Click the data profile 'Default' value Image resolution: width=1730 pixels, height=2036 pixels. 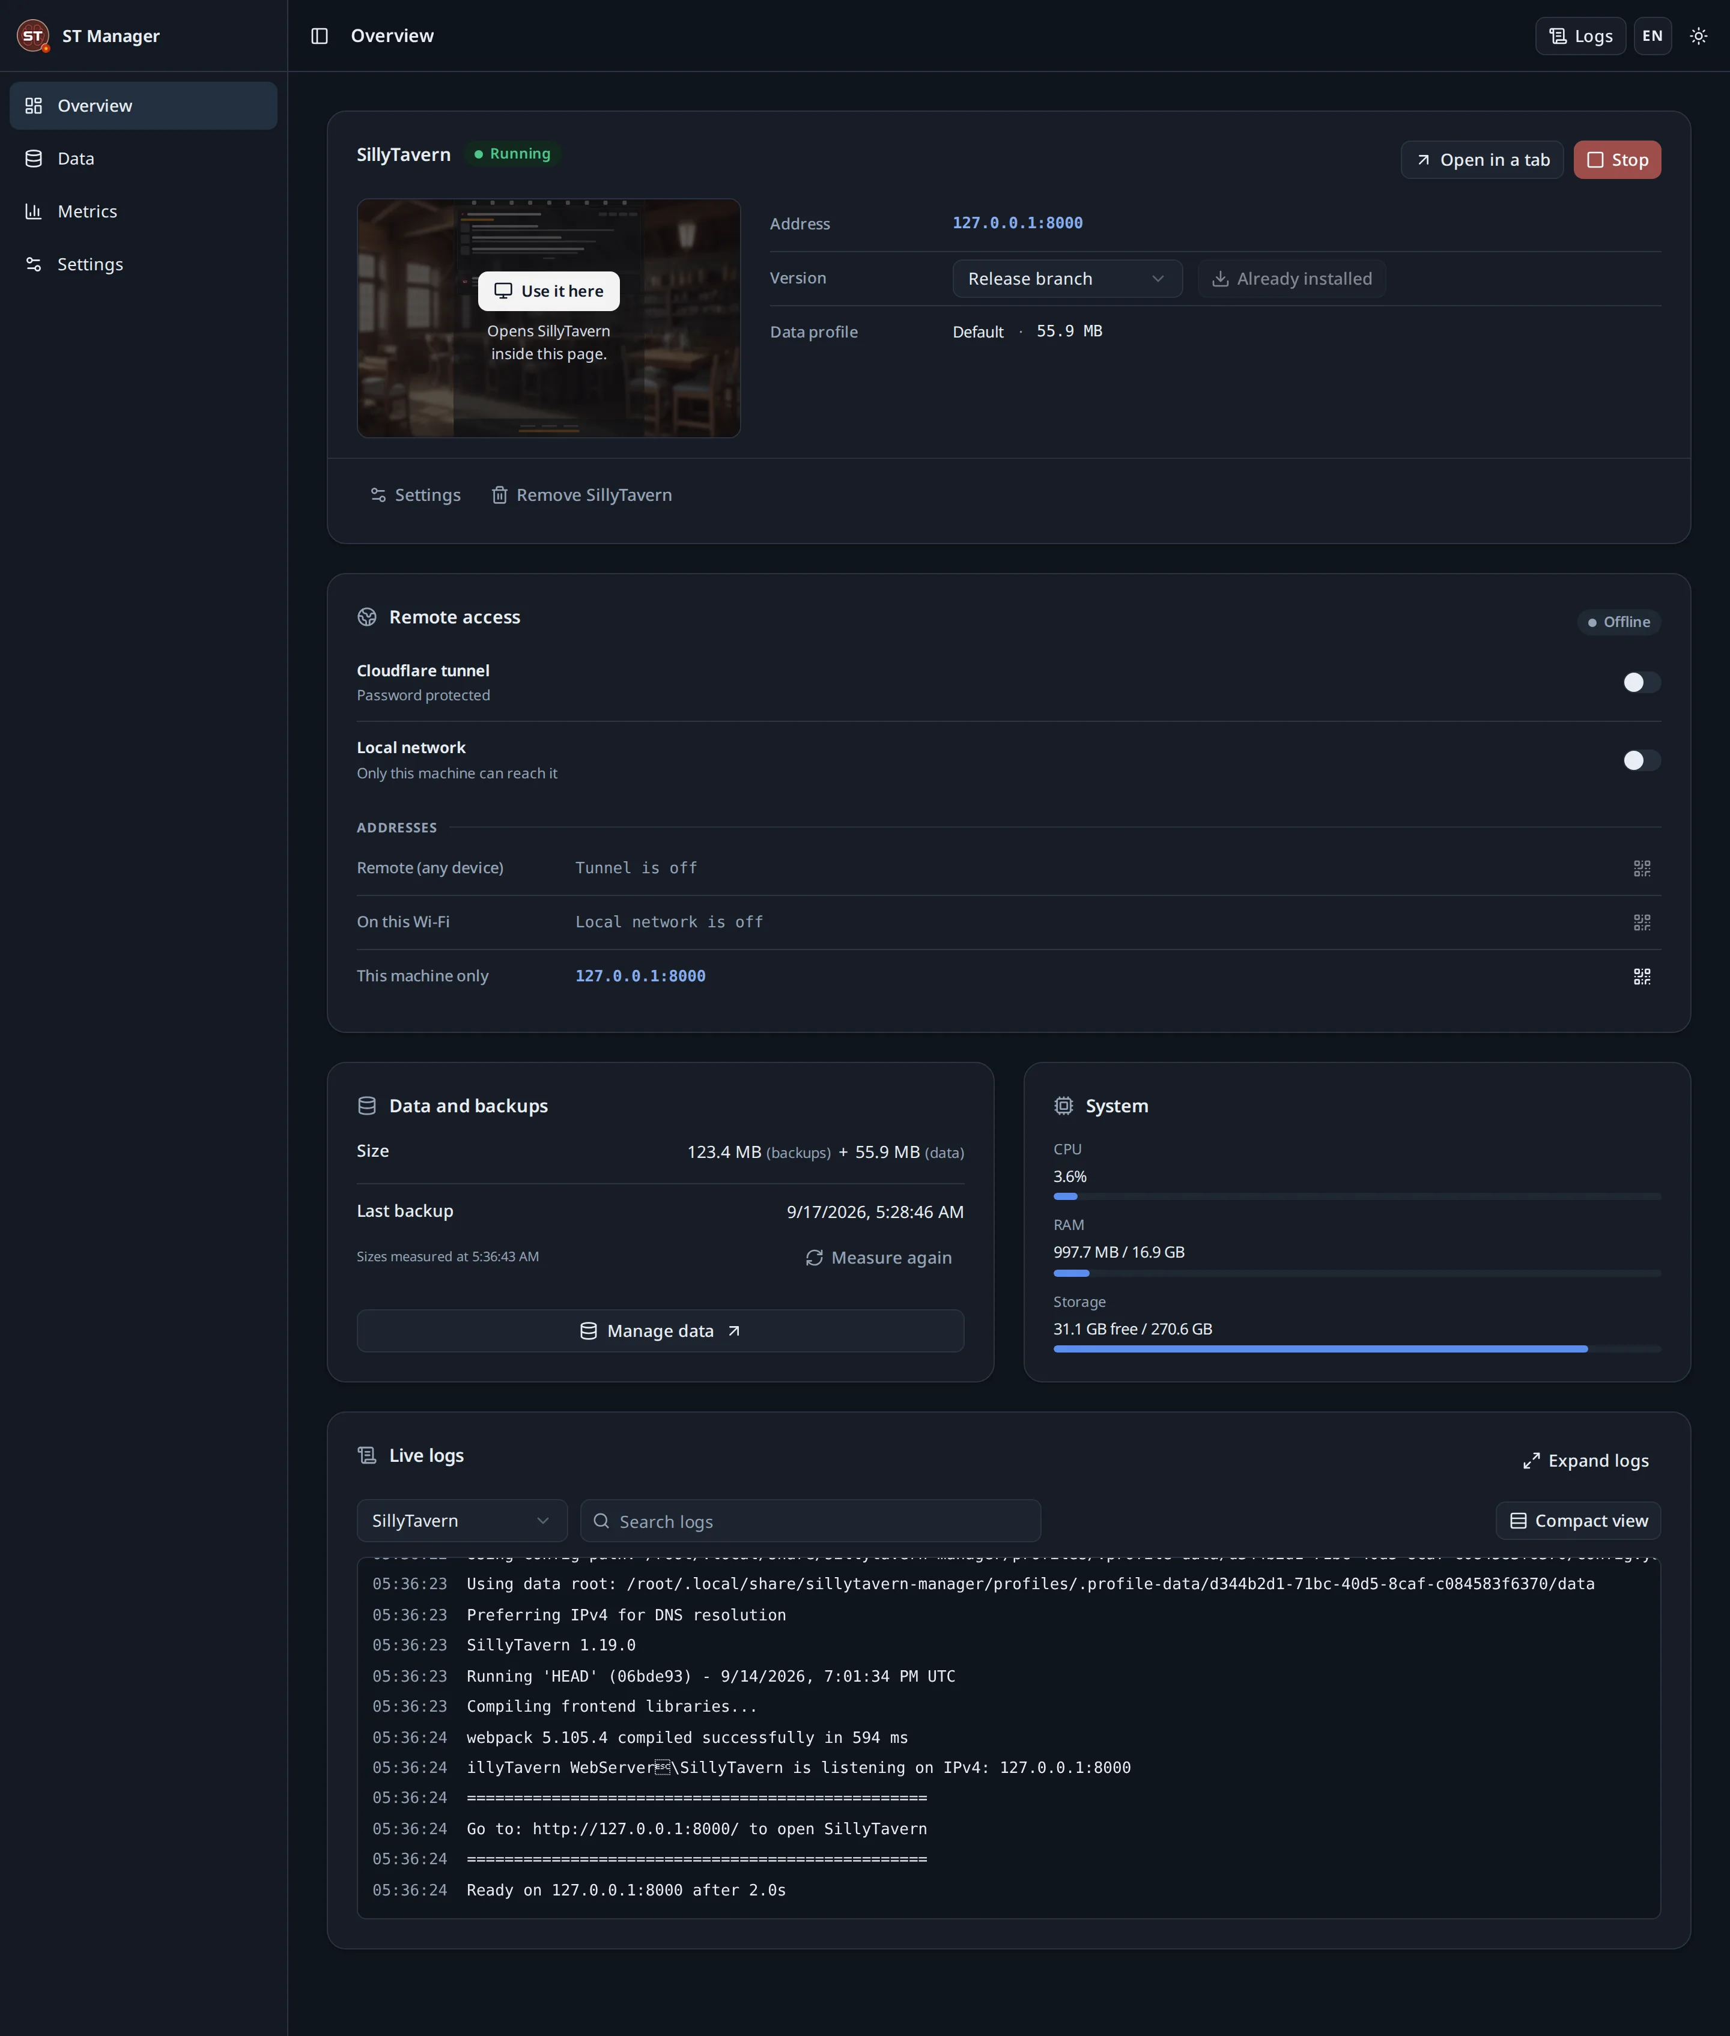(x=978, y=333)
